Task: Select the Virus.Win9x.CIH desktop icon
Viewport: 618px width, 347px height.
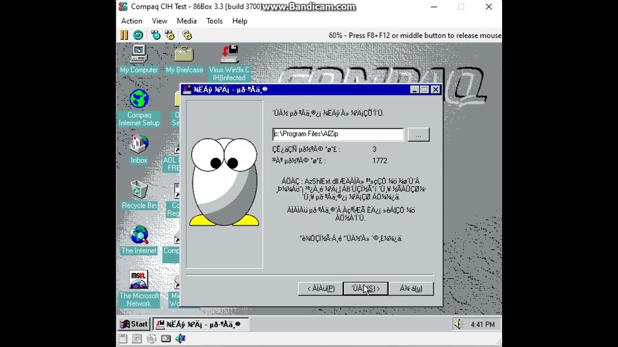Action: 229,63
